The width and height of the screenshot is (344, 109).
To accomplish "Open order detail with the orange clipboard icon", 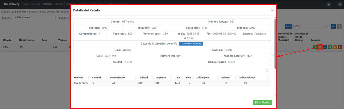I will 320,47.
